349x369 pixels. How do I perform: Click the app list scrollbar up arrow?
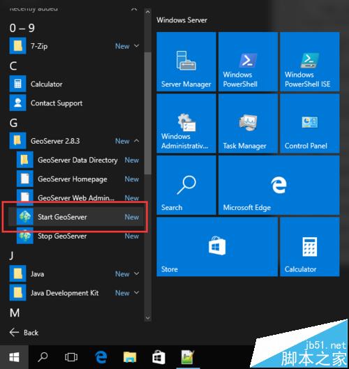pyautogui.click(x=148, y=12)
